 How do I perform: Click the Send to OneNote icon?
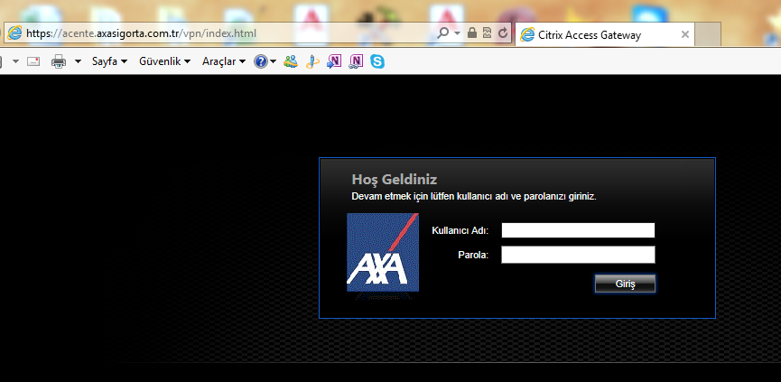[334, 61]
